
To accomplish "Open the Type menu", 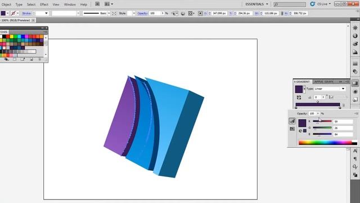I will click(x=19, y=5).
